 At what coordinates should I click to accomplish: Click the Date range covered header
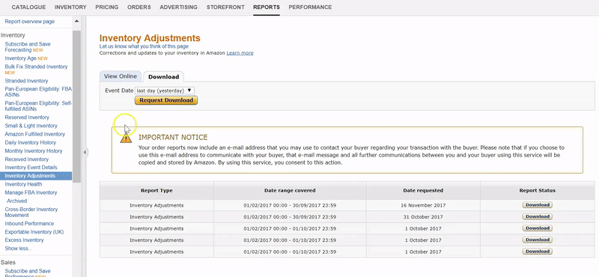tap(290, 190)
